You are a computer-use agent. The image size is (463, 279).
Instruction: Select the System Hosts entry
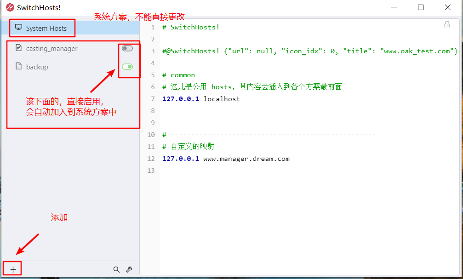[70, 28]
